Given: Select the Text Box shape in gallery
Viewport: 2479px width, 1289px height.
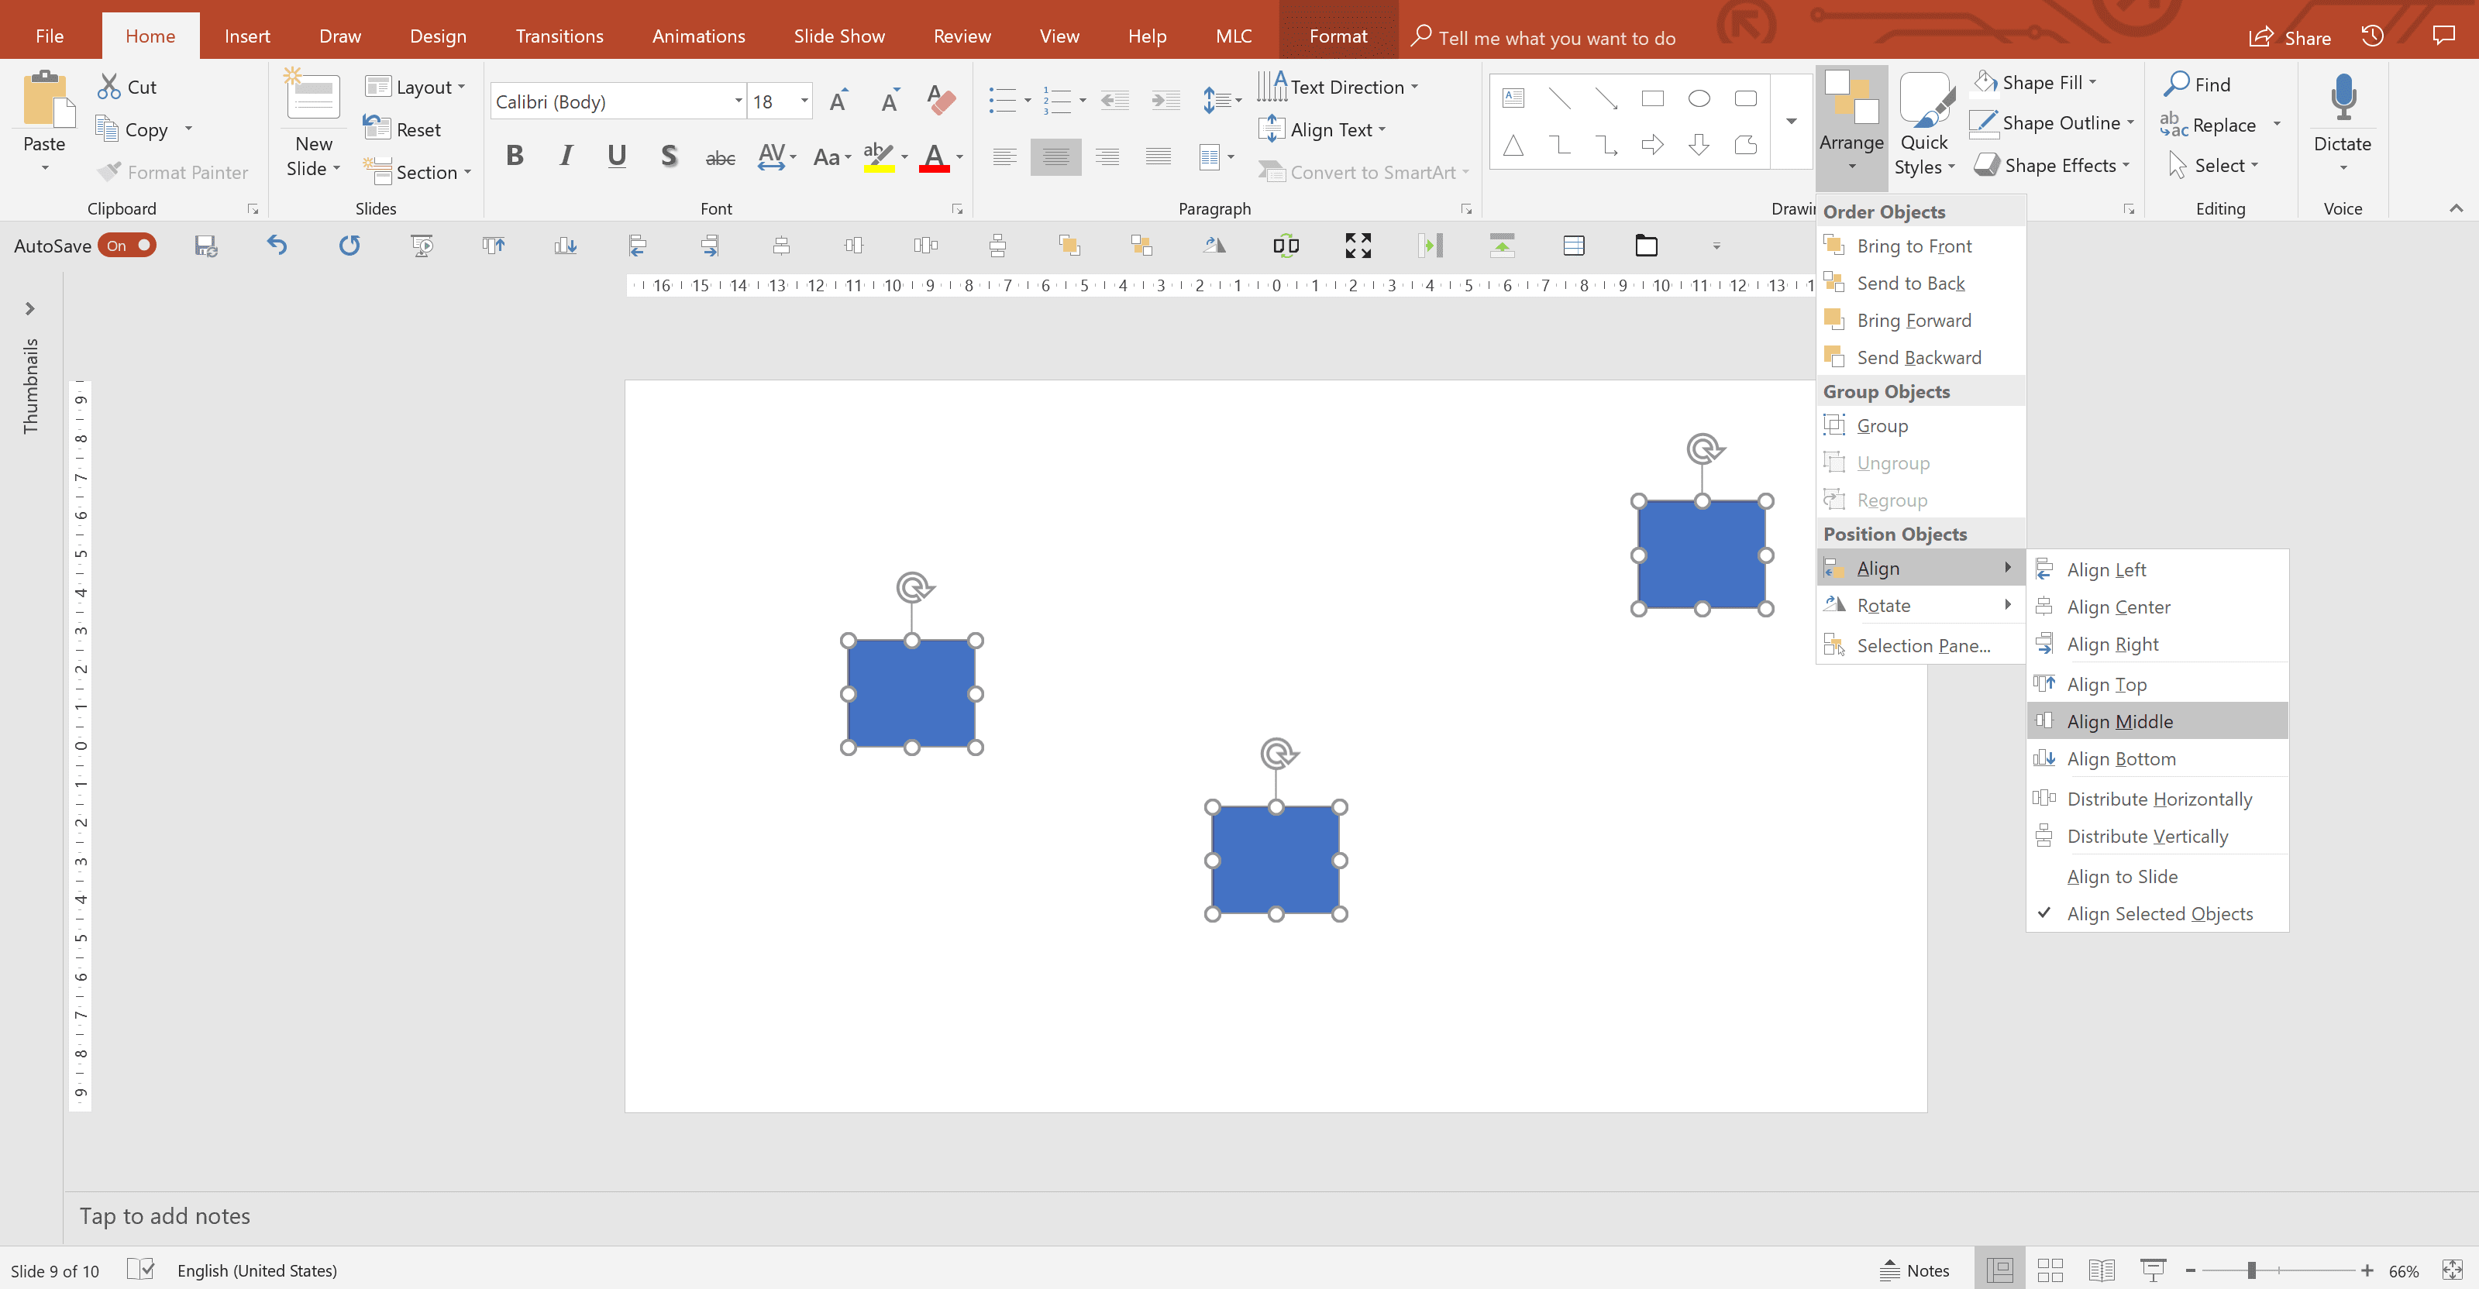Looking at the screenshot, I should pyautogui.click(x=1513, y=98).
